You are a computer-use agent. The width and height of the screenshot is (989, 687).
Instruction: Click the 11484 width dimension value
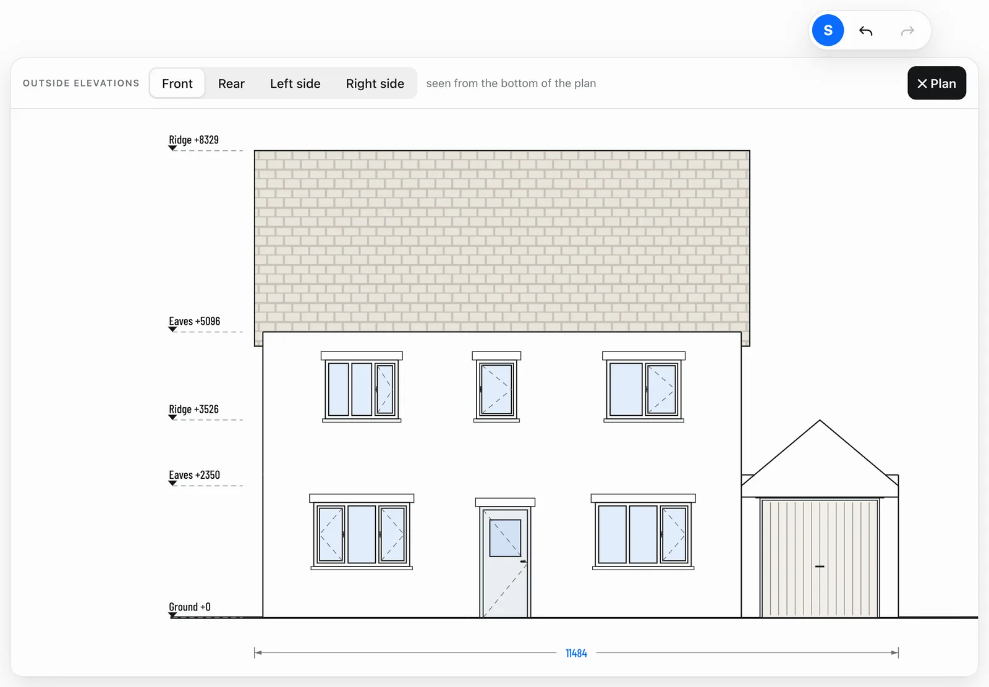[x=576, y=653]
